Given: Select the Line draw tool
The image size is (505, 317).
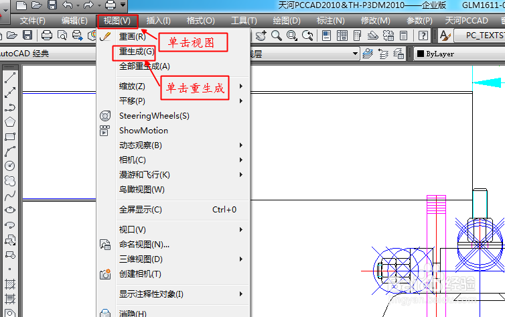Looking at the screenshot, I should [x=10, y=78].
